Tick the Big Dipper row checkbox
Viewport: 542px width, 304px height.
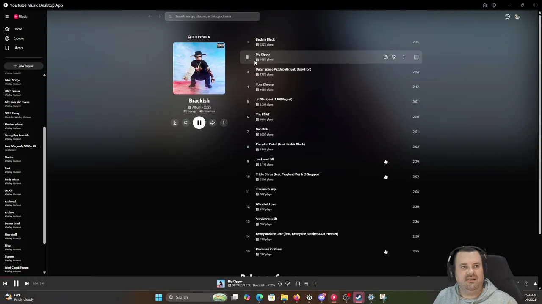tap(416, 57)
